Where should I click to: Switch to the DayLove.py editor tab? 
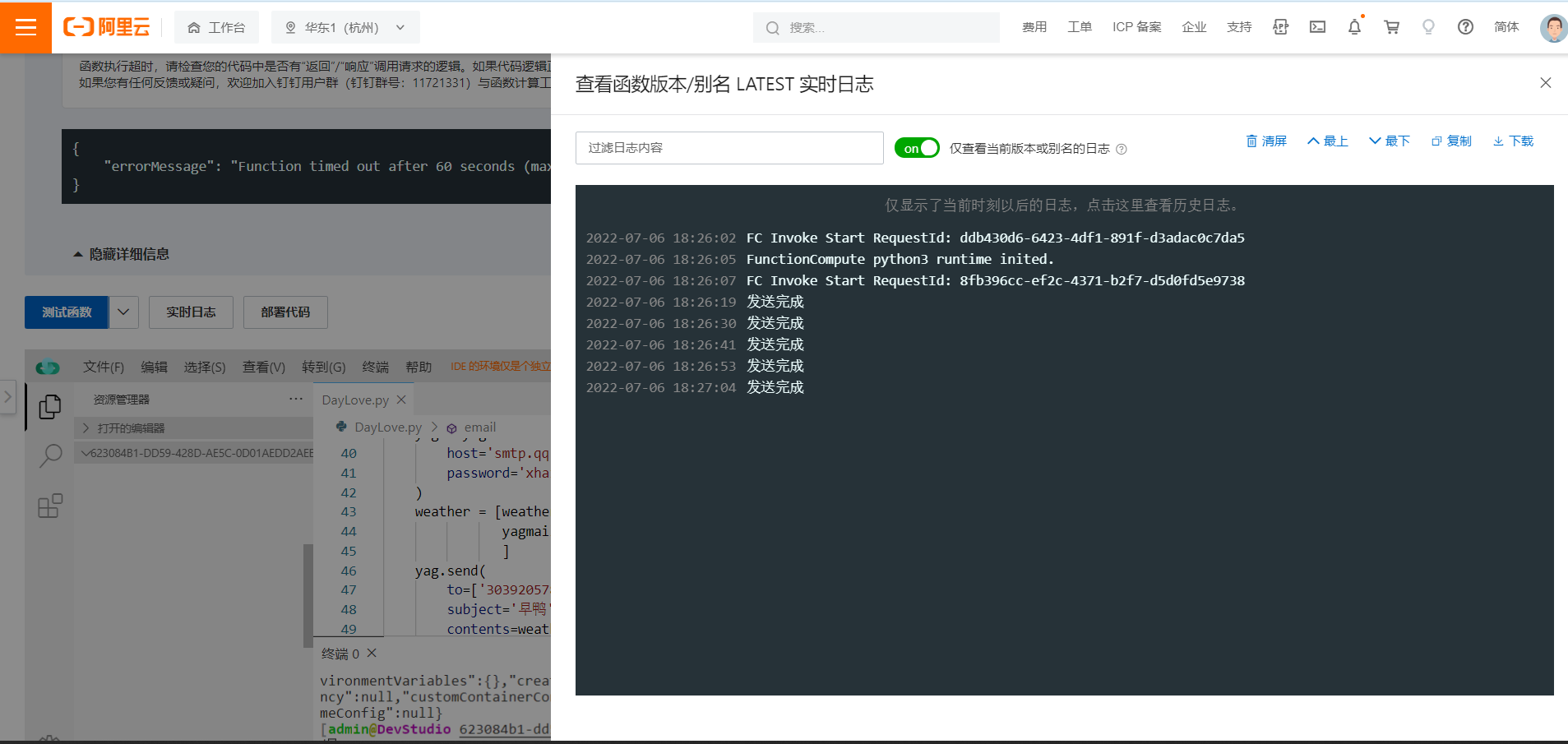pos(355,400)
